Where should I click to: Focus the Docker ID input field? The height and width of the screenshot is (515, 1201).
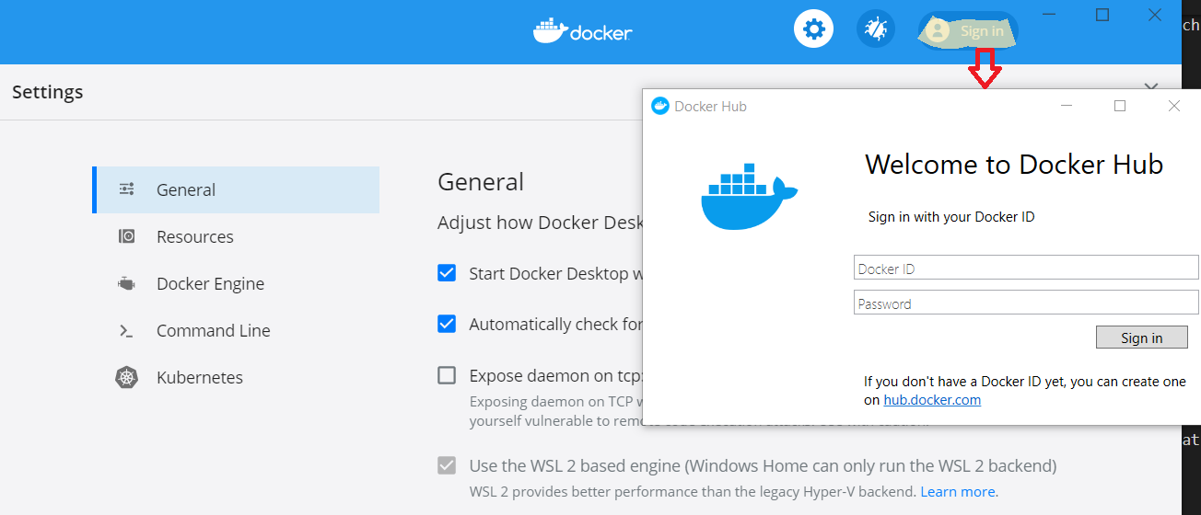tap(1026, 269)
